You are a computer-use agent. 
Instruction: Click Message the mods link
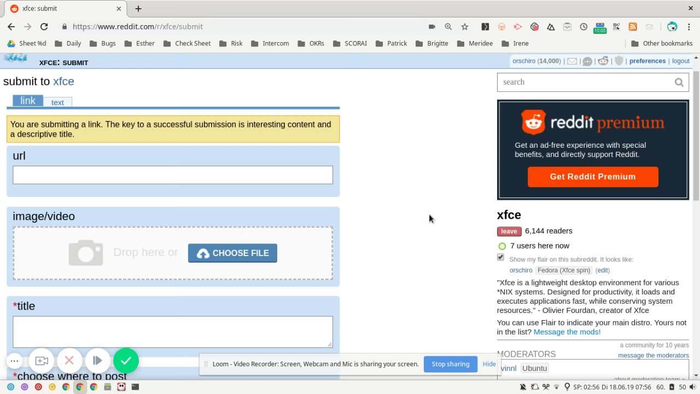(567, 332)
